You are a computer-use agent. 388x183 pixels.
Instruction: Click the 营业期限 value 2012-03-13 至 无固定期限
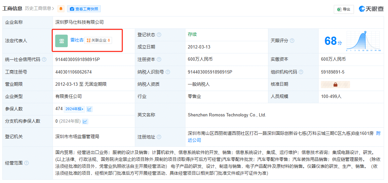coord(81,84)
